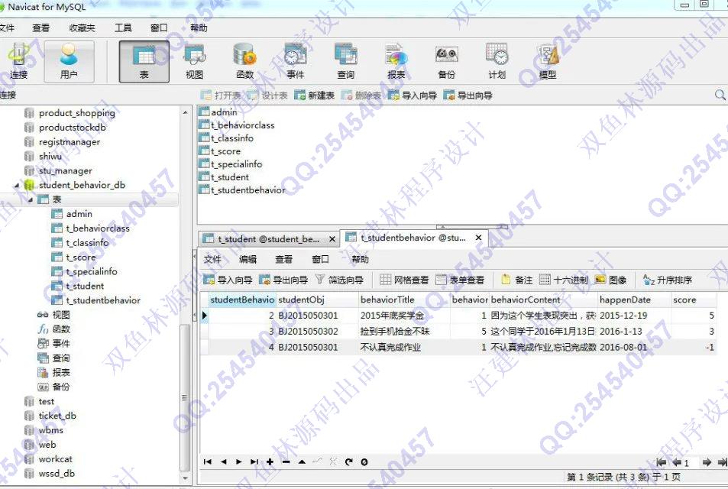
Task: Select t_score in object list
Action: (225, 151)
